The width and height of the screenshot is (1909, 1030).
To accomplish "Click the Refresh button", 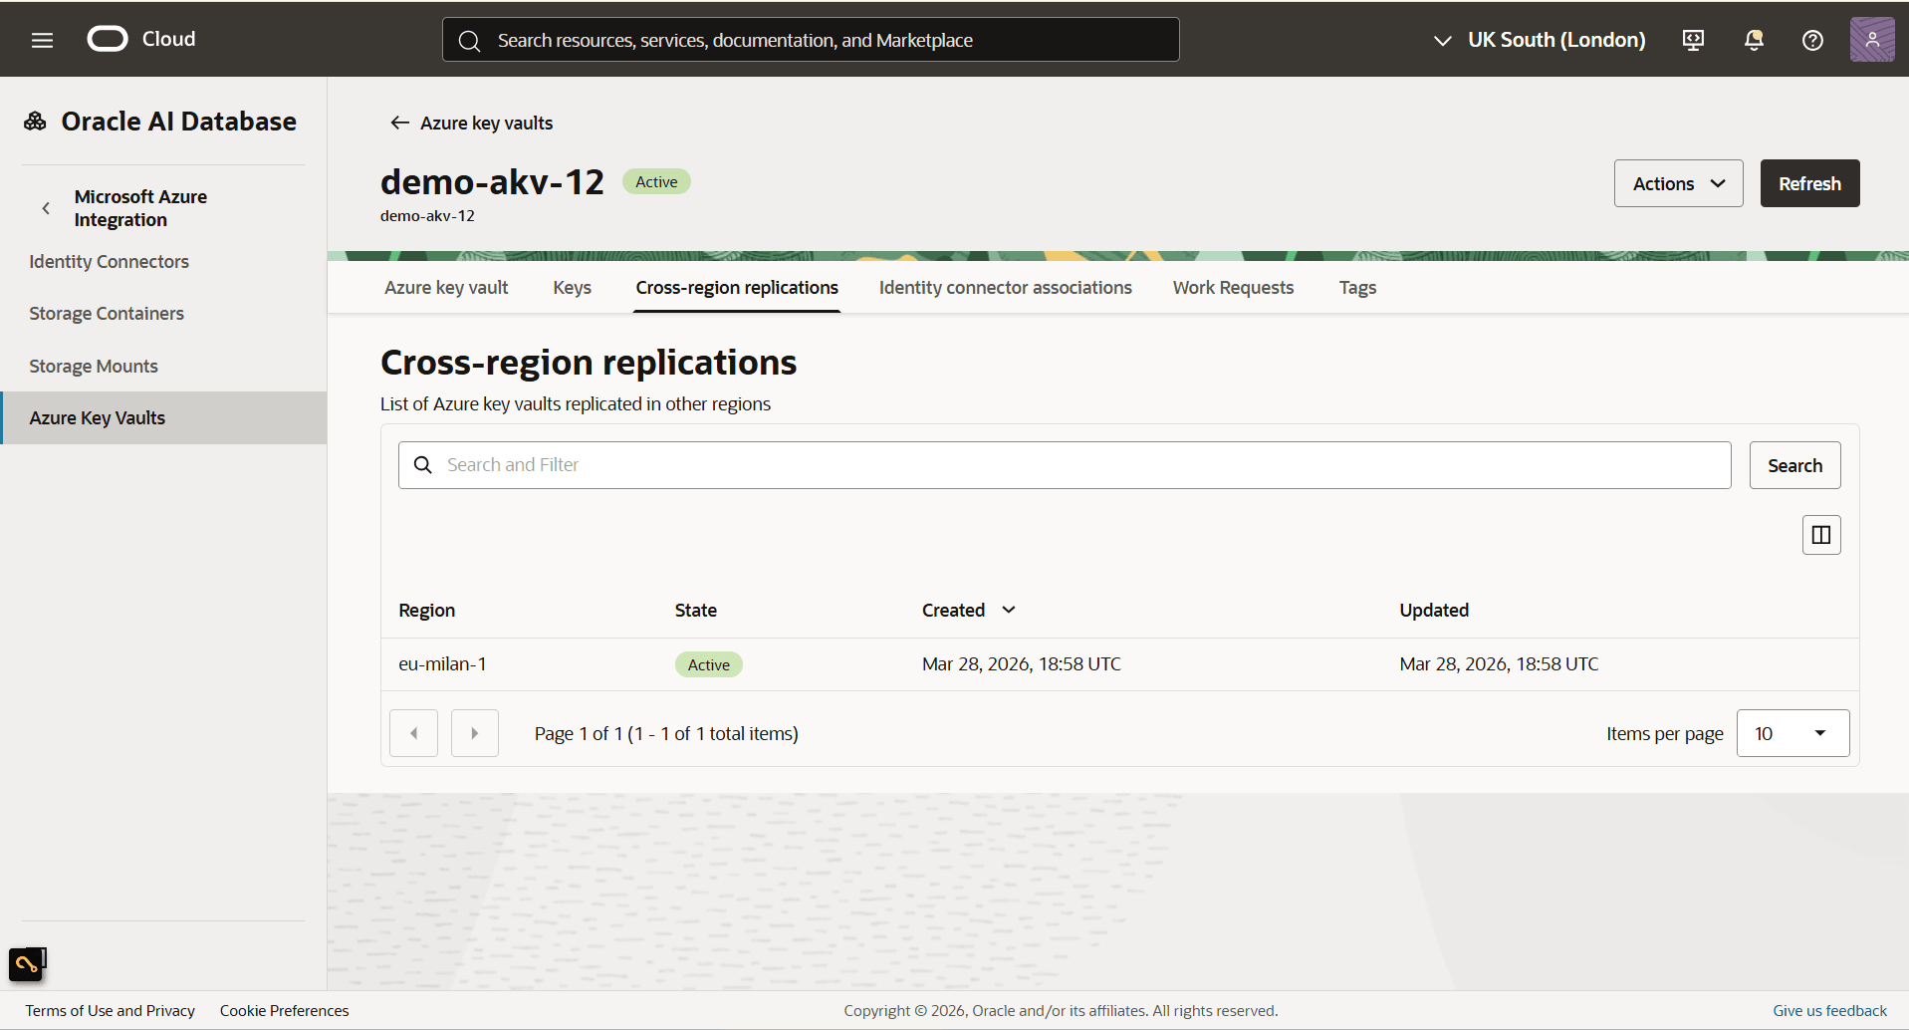I will [1809, 183].
